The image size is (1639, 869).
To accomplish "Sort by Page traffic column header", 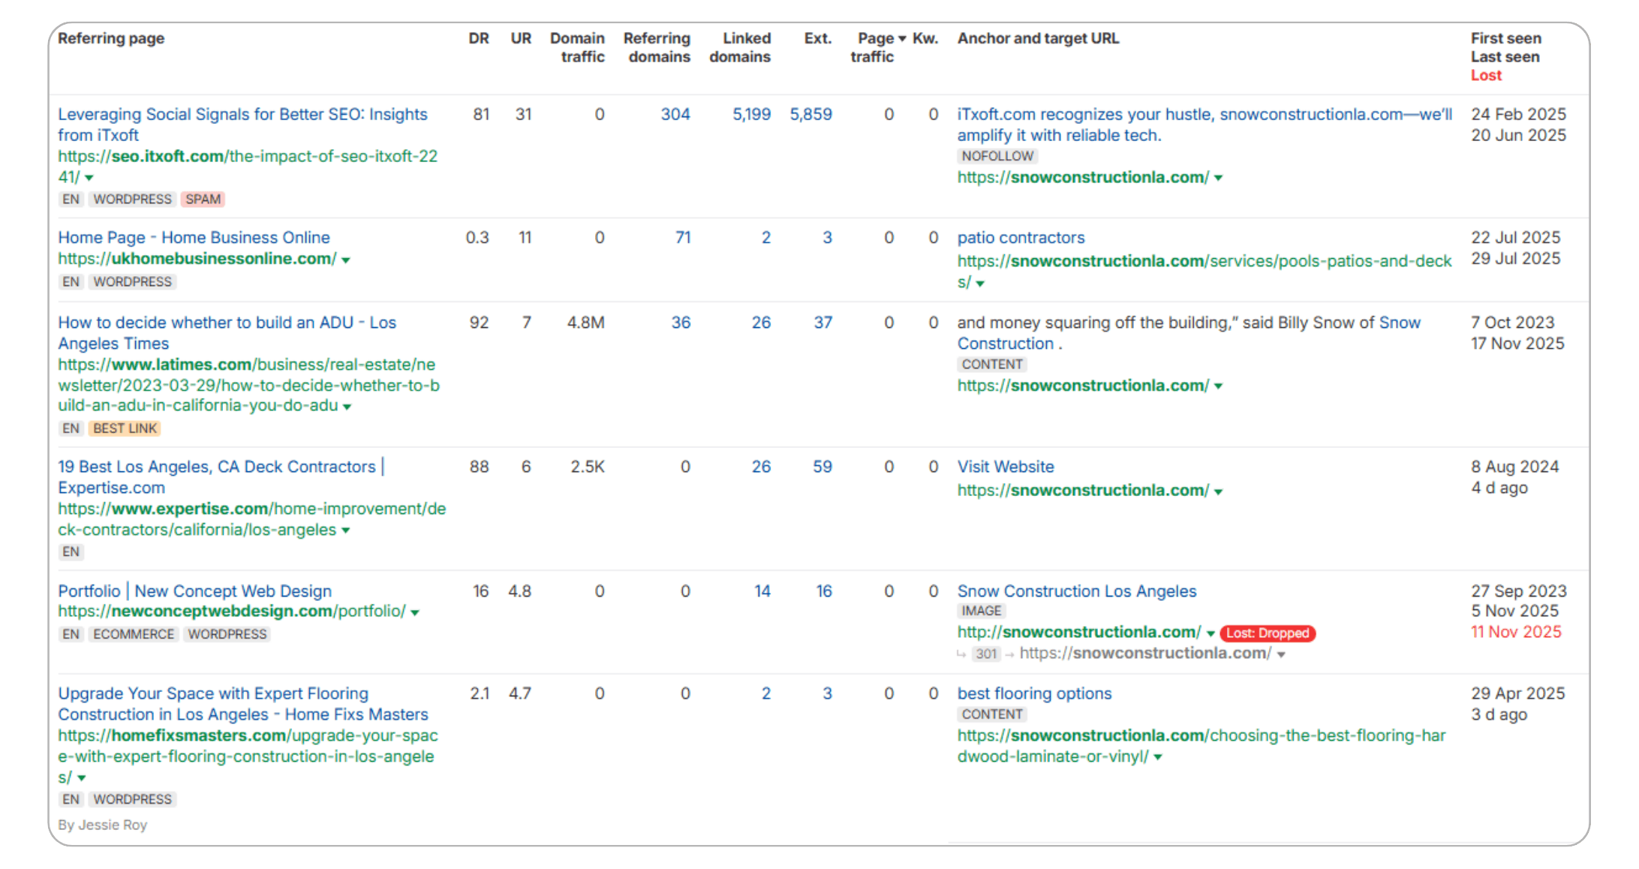I will [877, 47].
